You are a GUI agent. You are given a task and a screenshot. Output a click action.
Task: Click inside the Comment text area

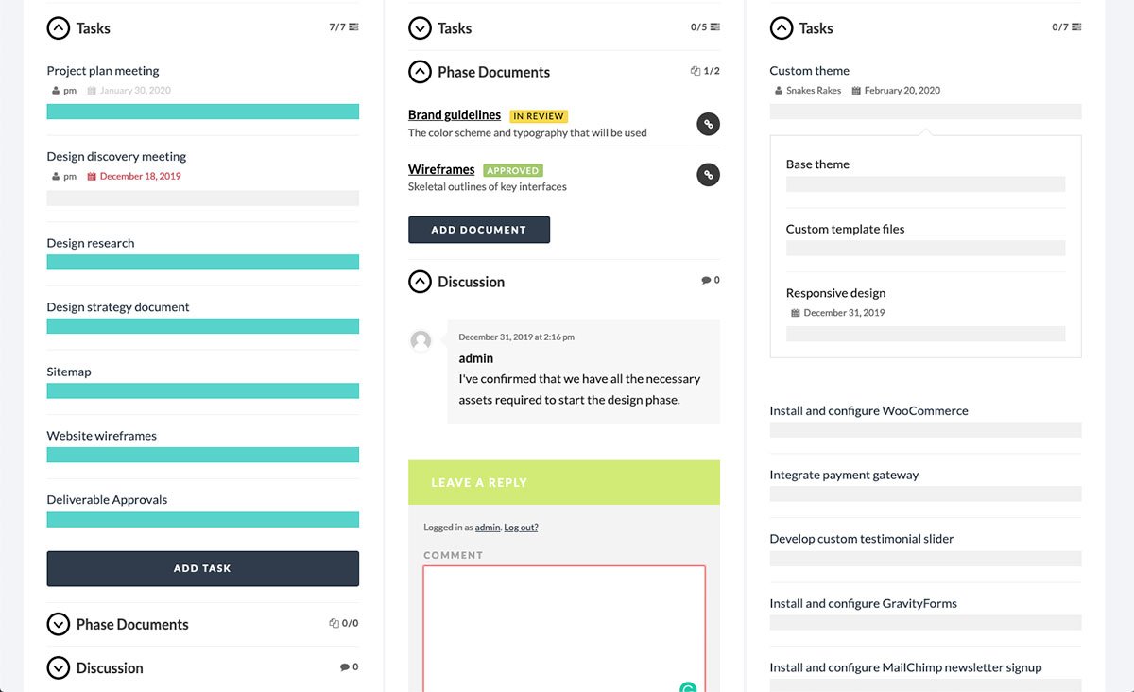(563, 624)
